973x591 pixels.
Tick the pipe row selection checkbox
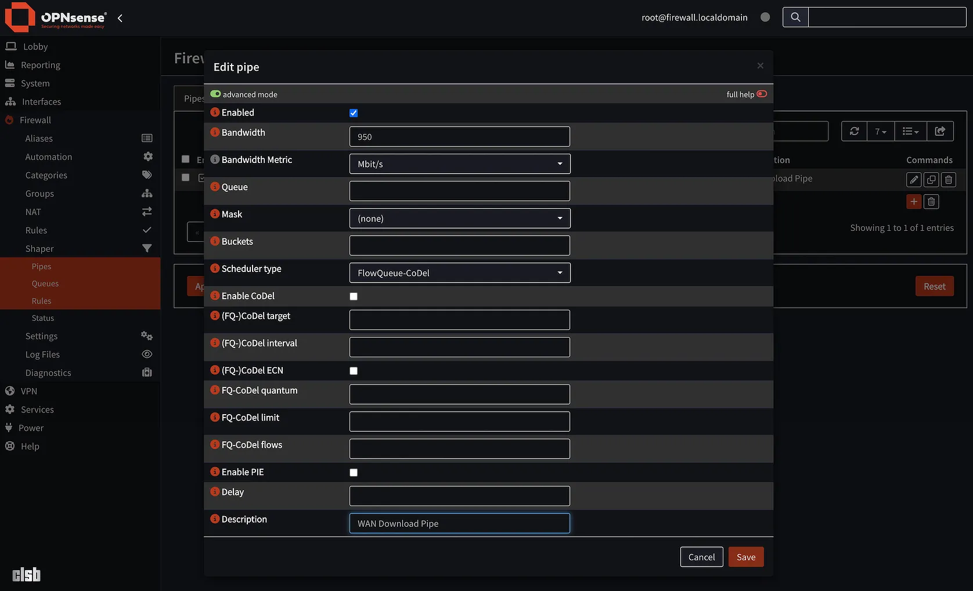pyautogui.click(x=186, y=177)
